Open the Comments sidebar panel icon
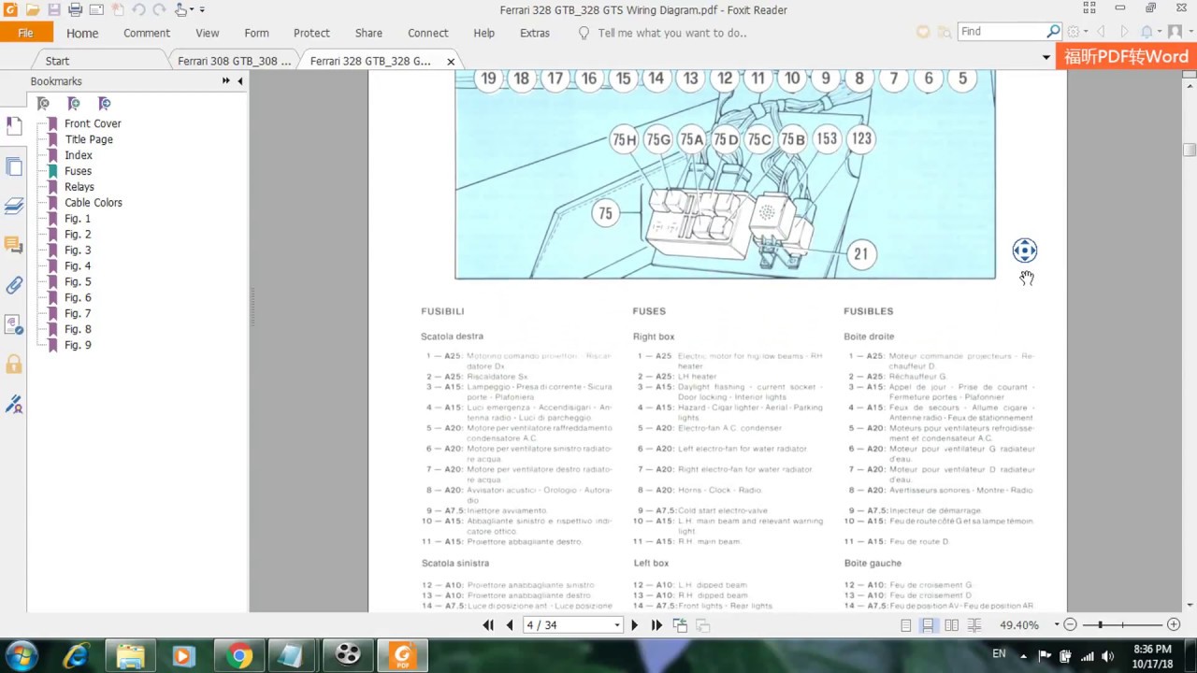 click(13, 245)
